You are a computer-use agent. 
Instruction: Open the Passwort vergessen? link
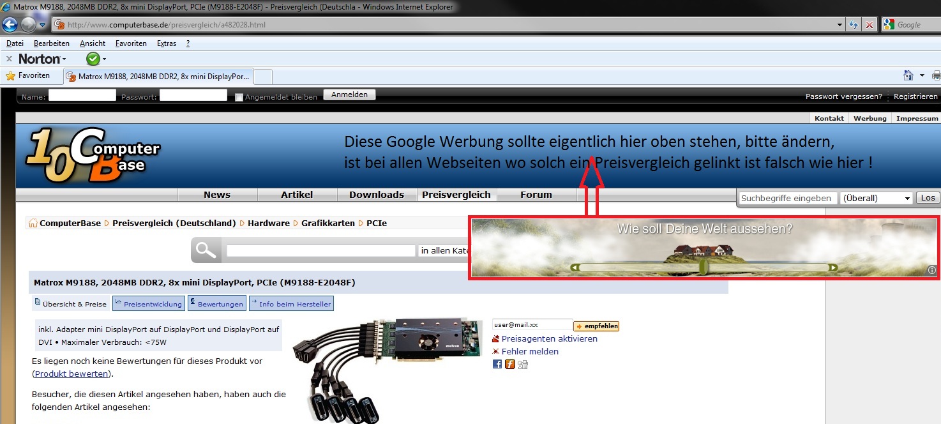843,96
